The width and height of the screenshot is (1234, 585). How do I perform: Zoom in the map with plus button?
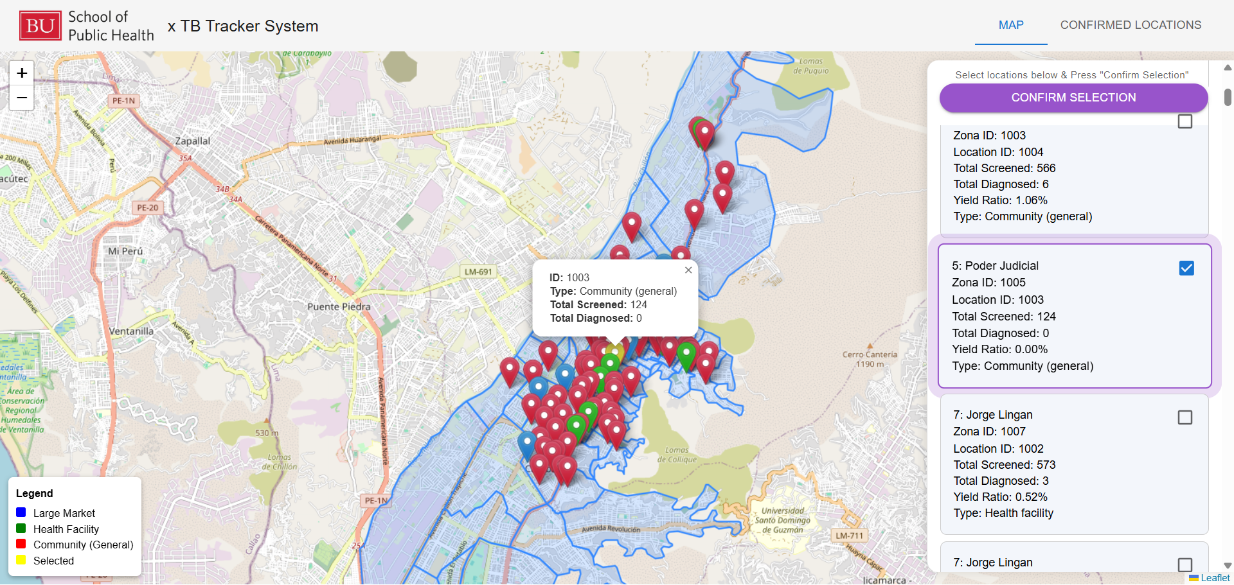pos(22,73)
